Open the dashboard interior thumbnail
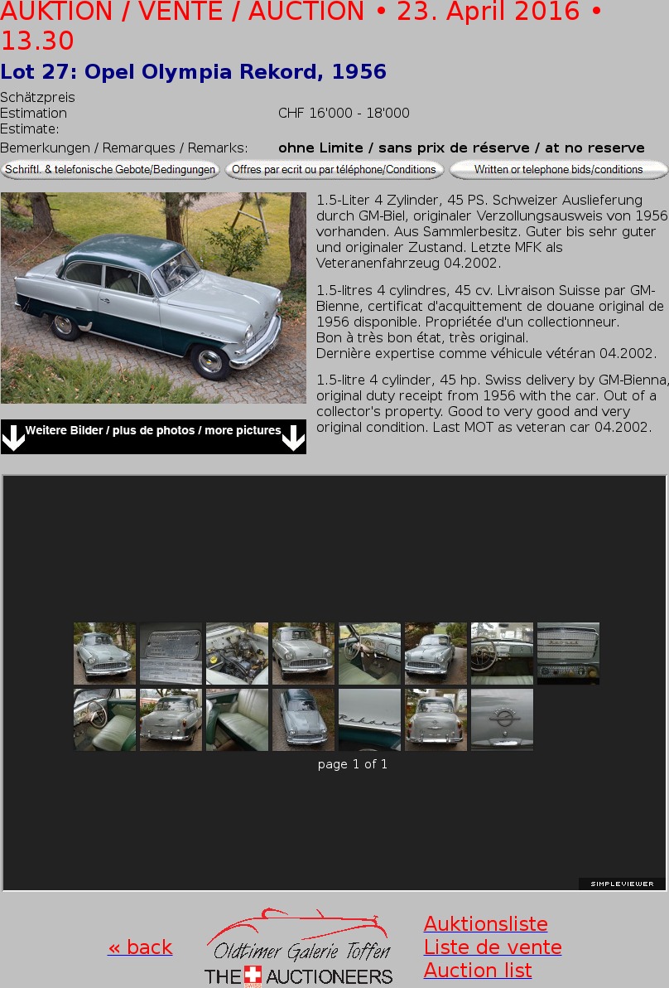 503,653
